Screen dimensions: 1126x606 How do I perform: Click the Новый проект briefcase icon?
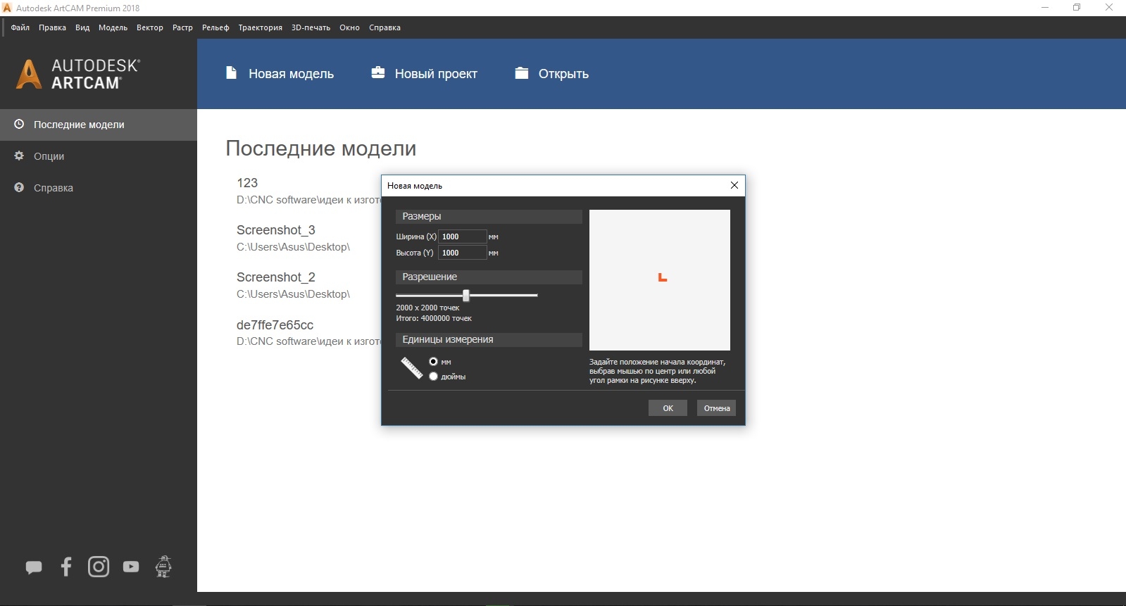[378, 72]
